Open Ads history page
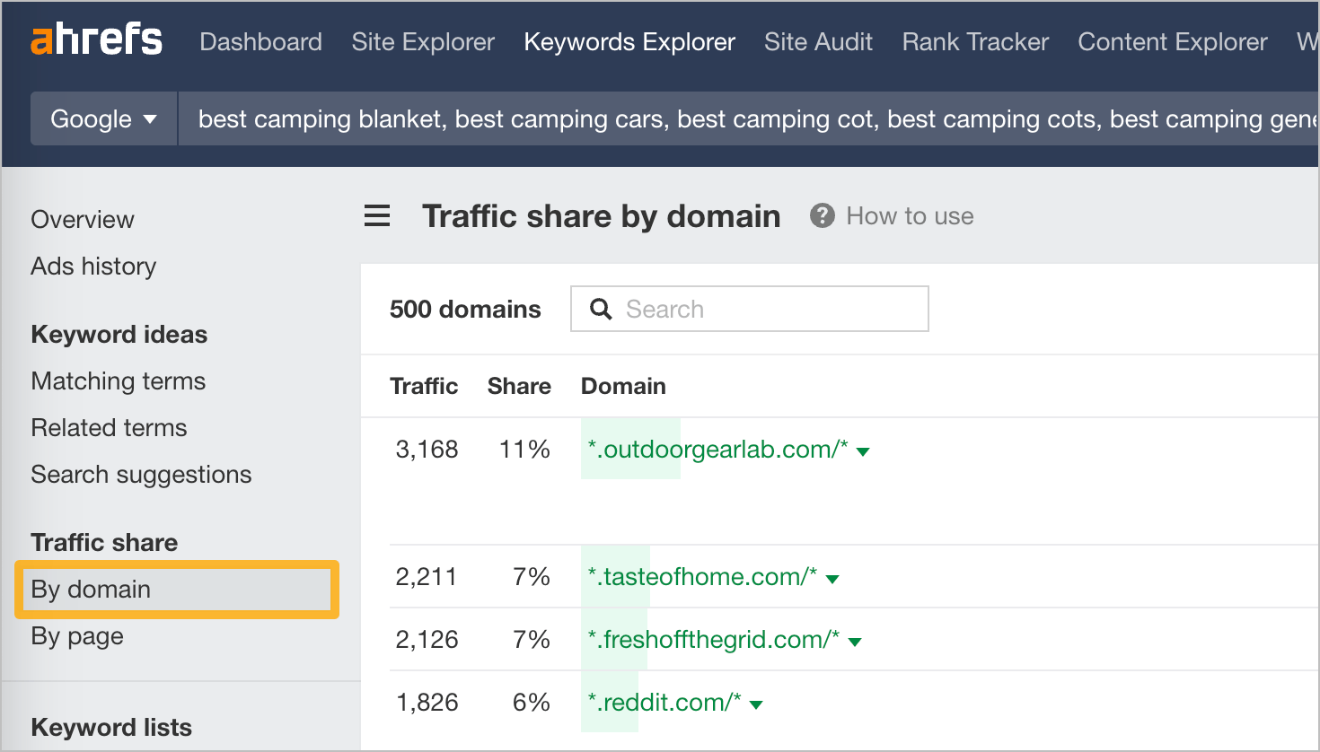 click(x=93, y=267)
